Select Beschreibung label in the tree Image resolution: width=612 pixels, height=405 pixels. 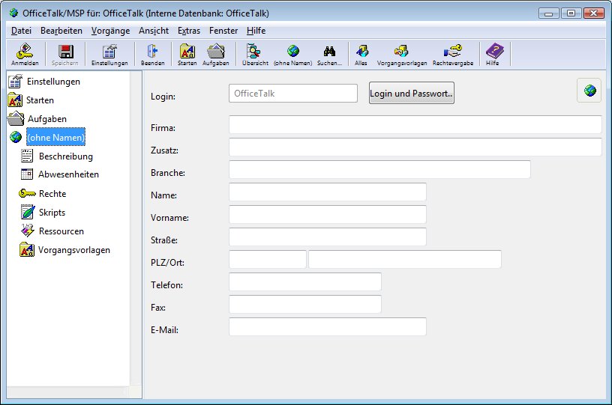[x=66, y=156]
